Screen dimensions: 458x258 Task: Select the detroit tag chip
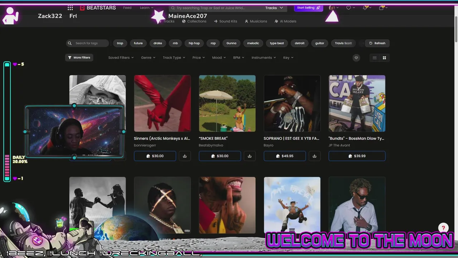pos(300,43)
